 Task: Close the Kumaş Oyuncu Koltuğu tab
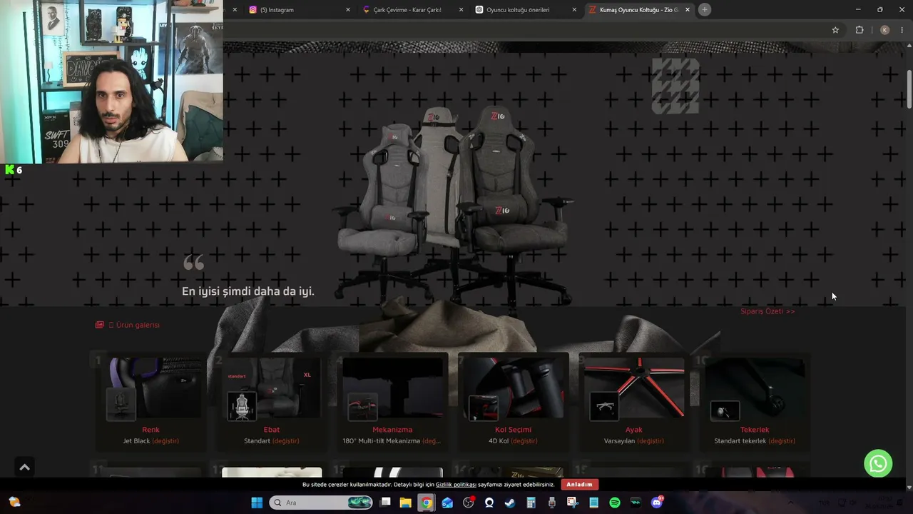[x=688, y=10]
